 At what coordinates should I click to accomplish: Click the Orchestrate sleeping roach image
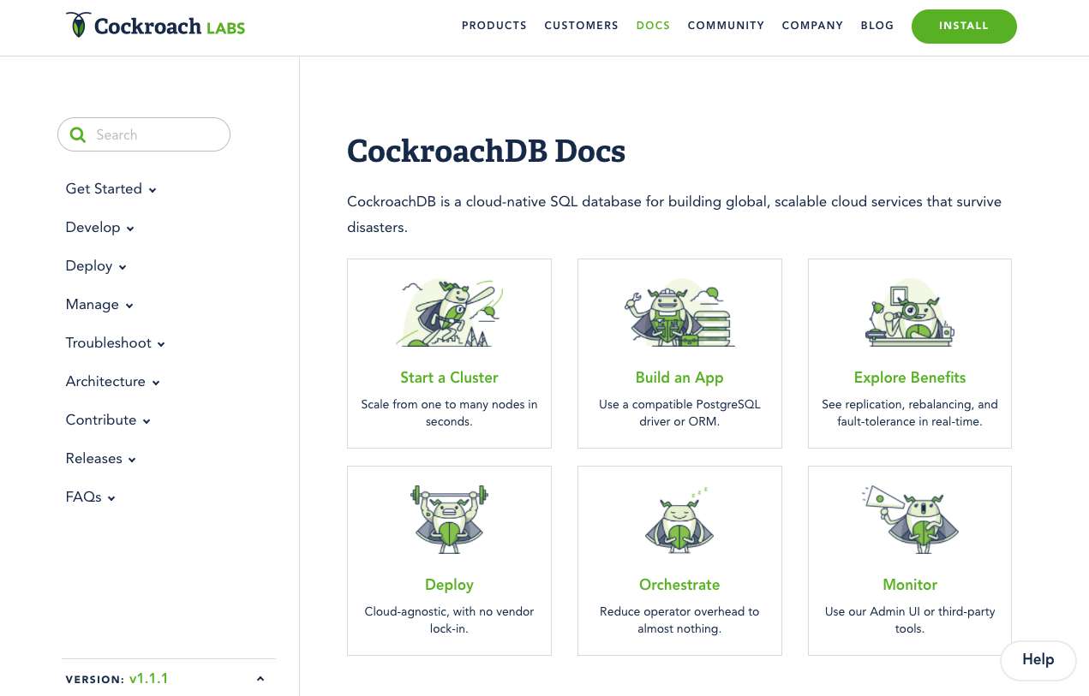(x=679, y=519)
